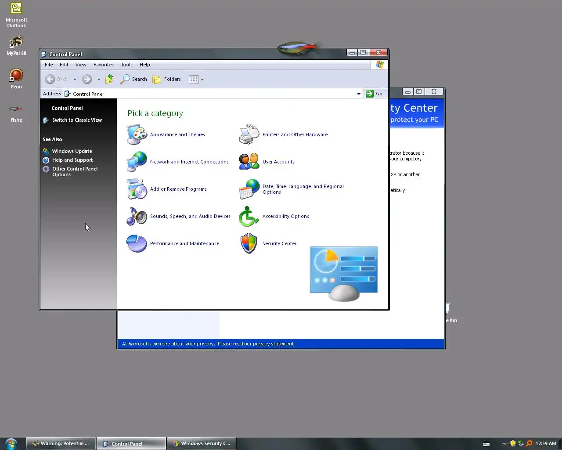Open the Views dropdown arrow
This screenshot has width=562, height=450.
coord(202,80)
